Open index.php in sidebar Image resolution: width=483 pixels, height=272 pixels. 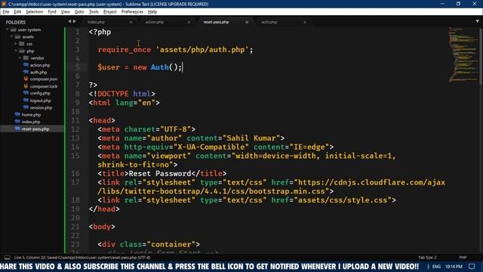tap(31, 122)
